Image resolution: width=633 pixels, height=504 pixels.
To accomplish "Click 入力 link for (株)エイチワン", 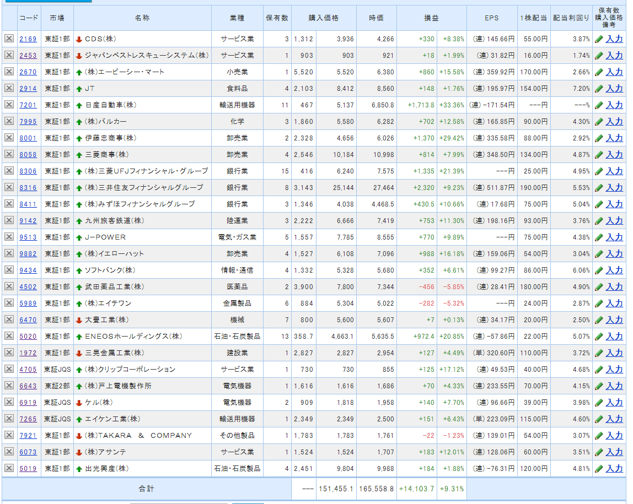I will (614, 304).
